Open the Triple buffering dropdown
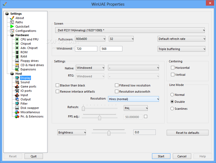The width and height of the screenshot is (216, 163). (181, 49)
